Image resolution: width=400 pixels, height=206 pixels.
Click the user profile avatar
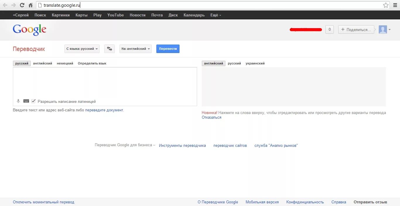click(x=383, y=30)
